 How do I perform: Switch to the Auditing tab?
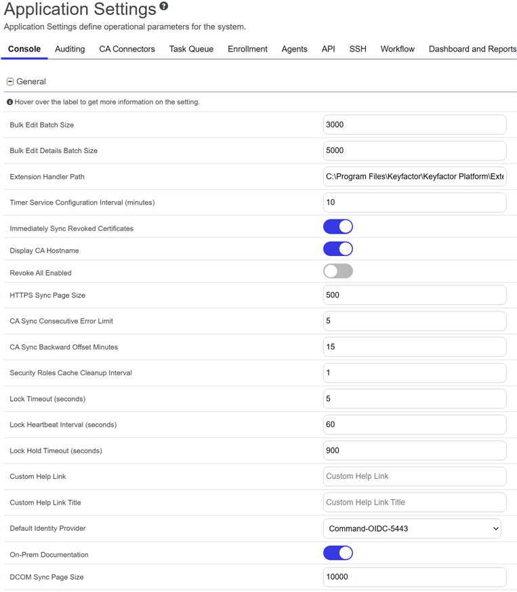coord(70,49)
